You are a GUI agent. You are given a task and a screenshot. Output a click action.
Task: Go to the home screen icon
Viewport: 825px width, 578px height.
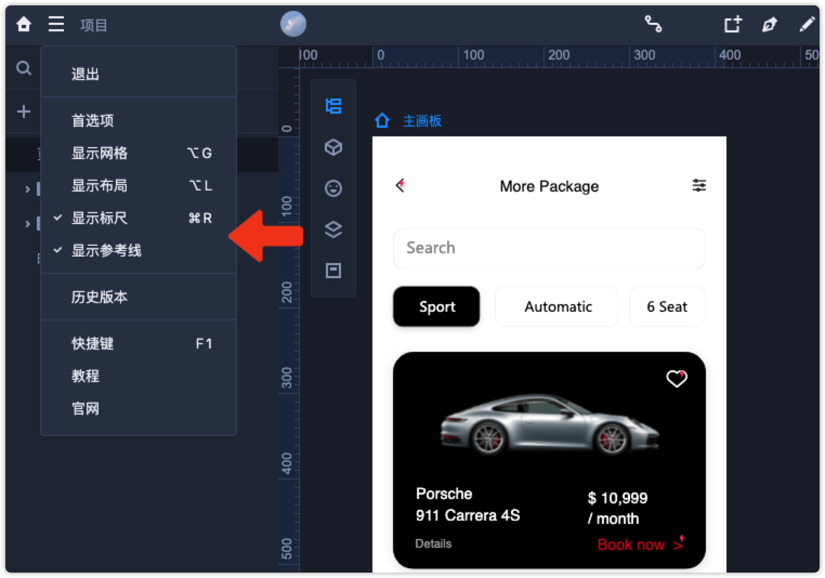24,24
